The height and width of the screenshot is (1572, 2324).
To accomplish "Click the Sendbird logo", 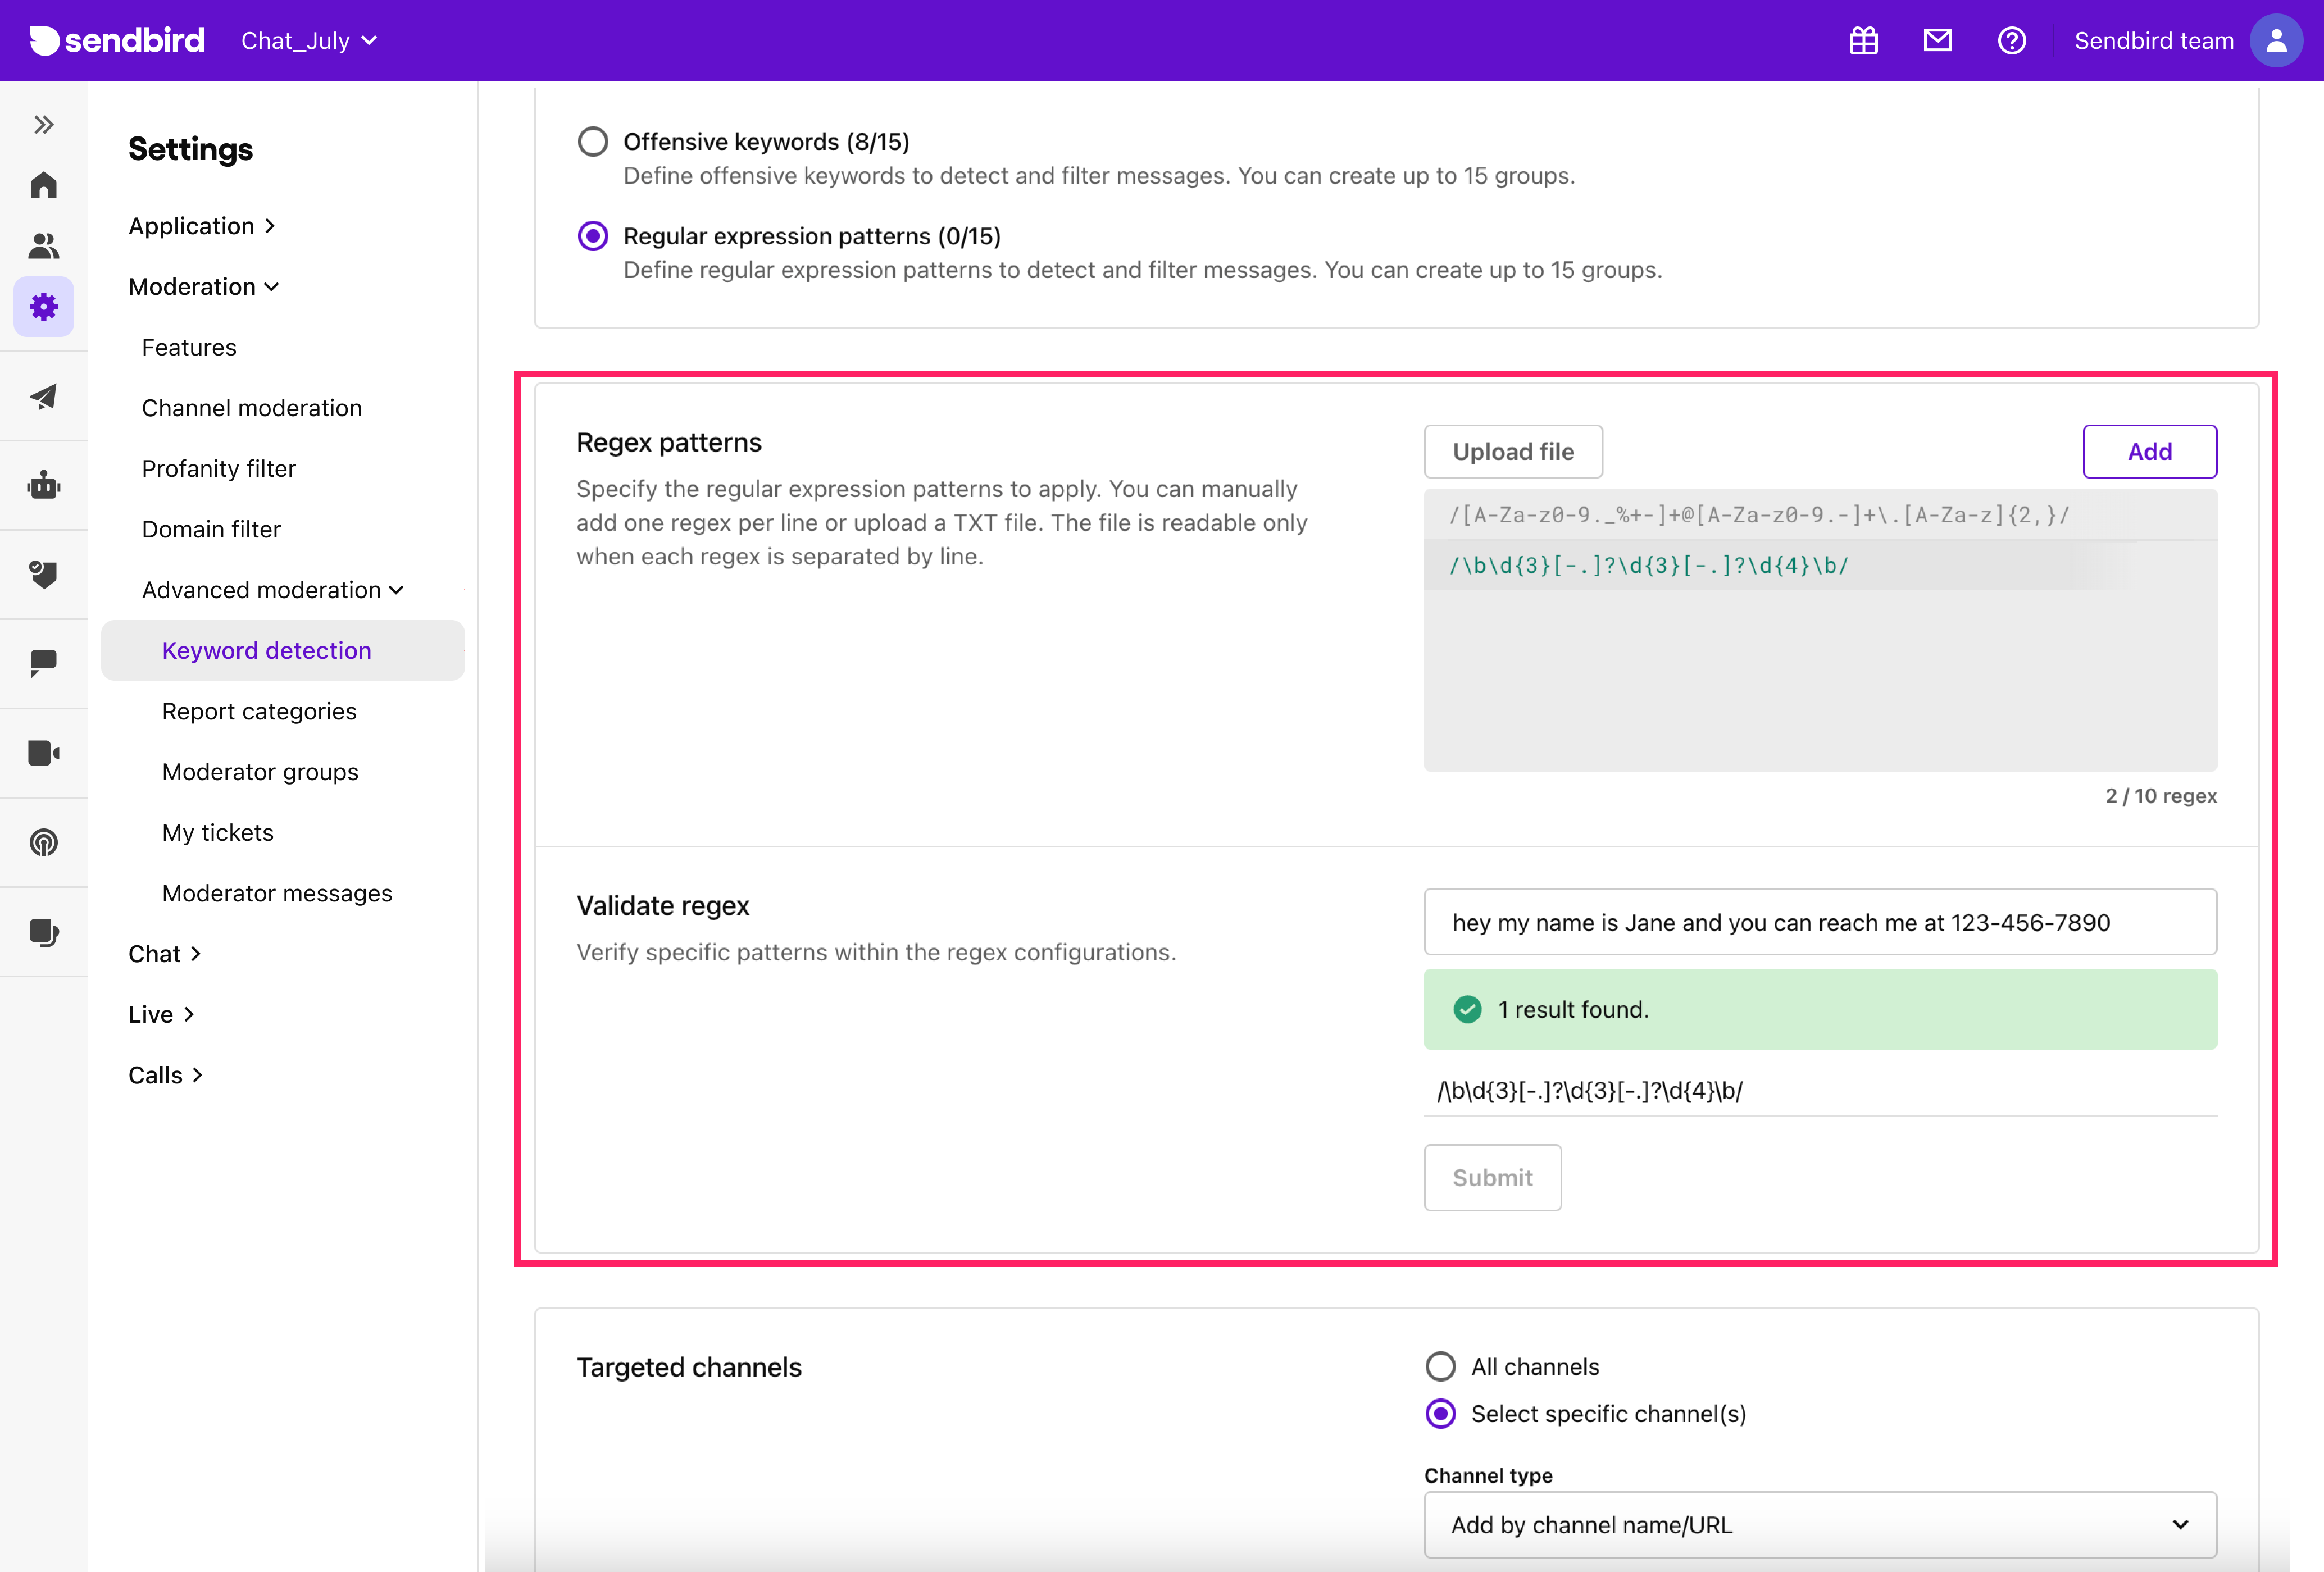I will [x=117, y=40].
